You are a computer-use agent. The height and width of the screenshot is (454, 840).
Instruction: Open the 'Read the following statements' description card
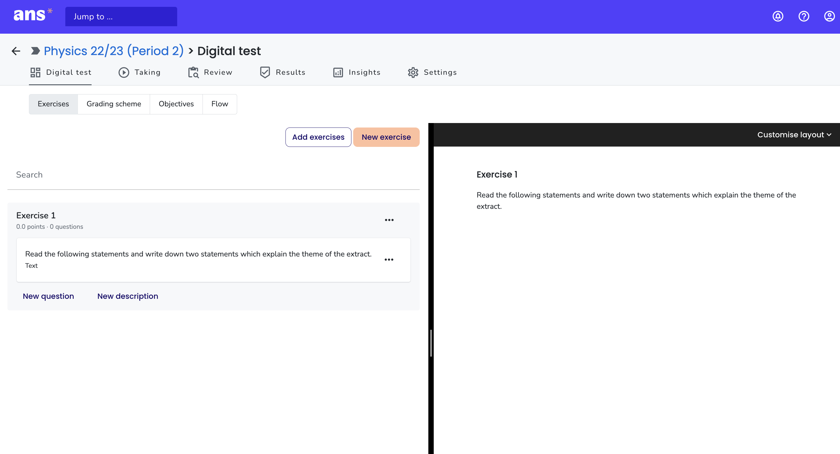(213, 260)
